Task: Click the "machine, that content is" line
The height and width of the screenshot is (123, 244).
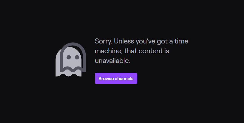Action: [132, 51]
